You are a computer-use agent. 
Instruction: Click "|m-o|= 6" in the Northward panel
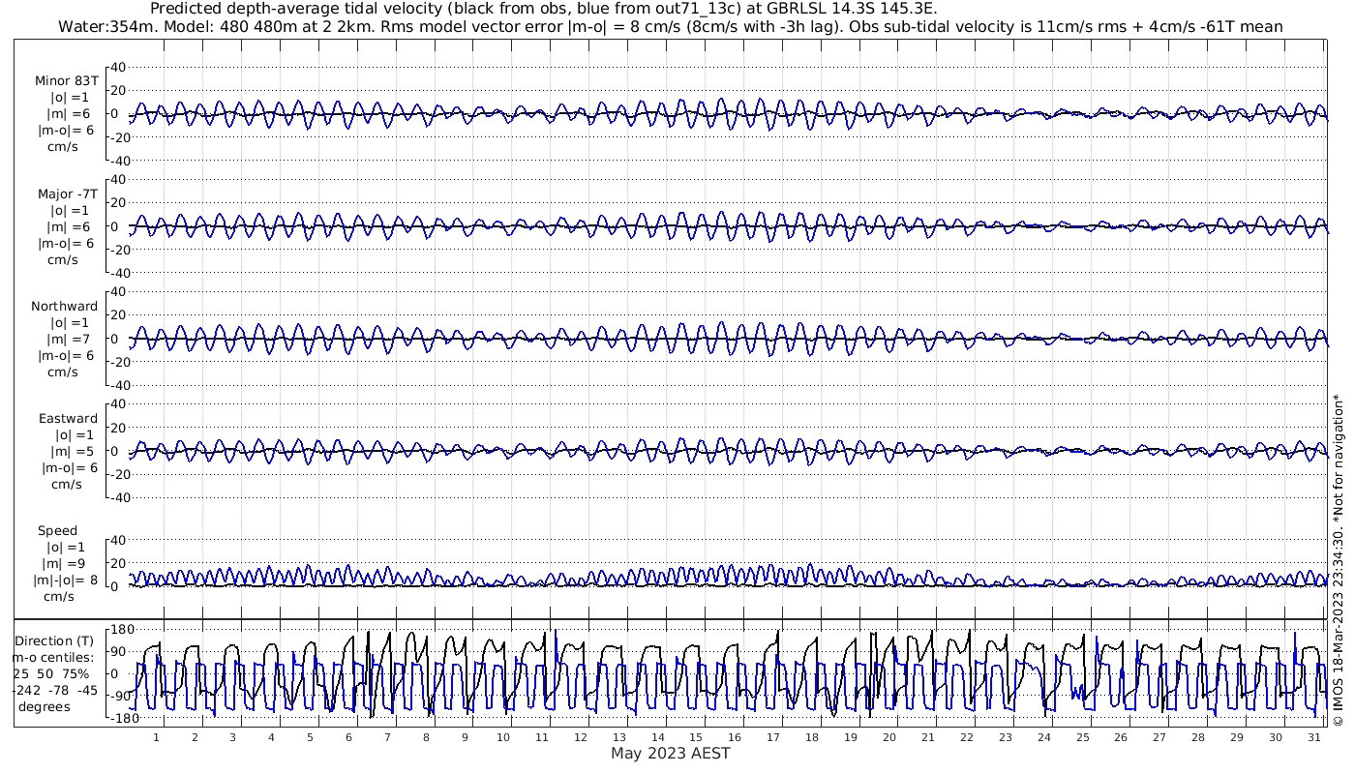pyautogui.click(x=67, y=355)
